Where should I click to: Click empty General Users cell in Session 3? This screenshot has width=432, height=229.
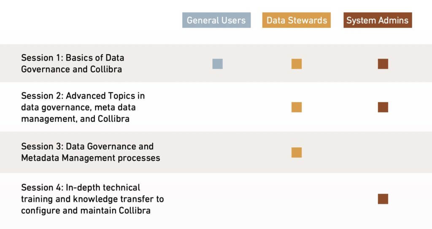[x=217, y=152]
